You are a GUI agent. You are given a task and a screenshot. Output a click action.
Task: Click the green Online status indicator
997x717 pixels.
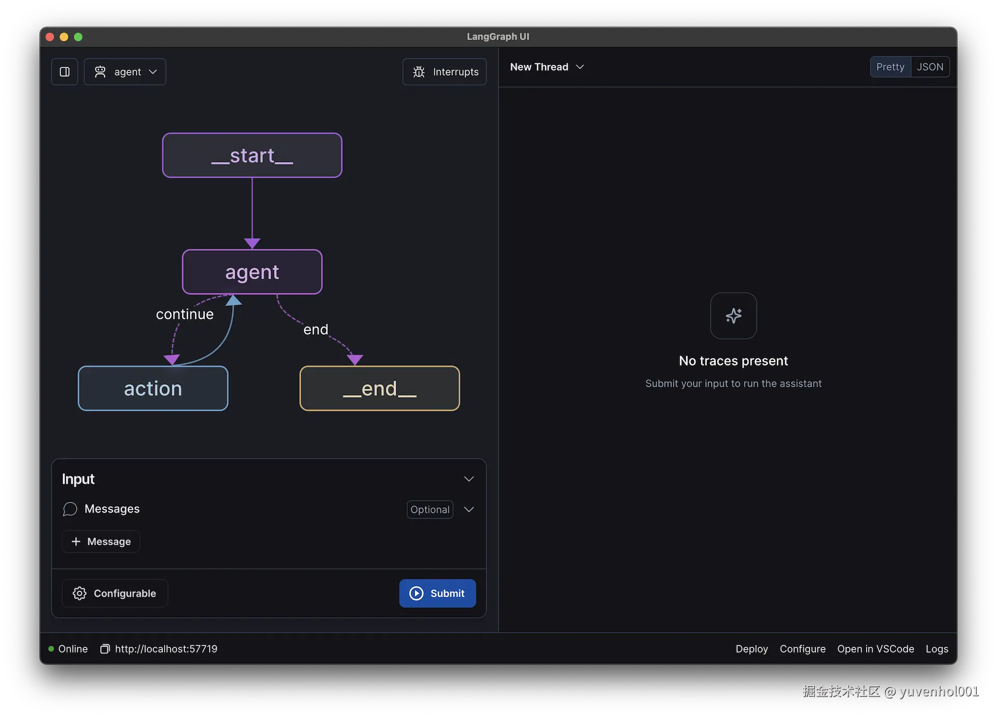(x=51, y=648)
